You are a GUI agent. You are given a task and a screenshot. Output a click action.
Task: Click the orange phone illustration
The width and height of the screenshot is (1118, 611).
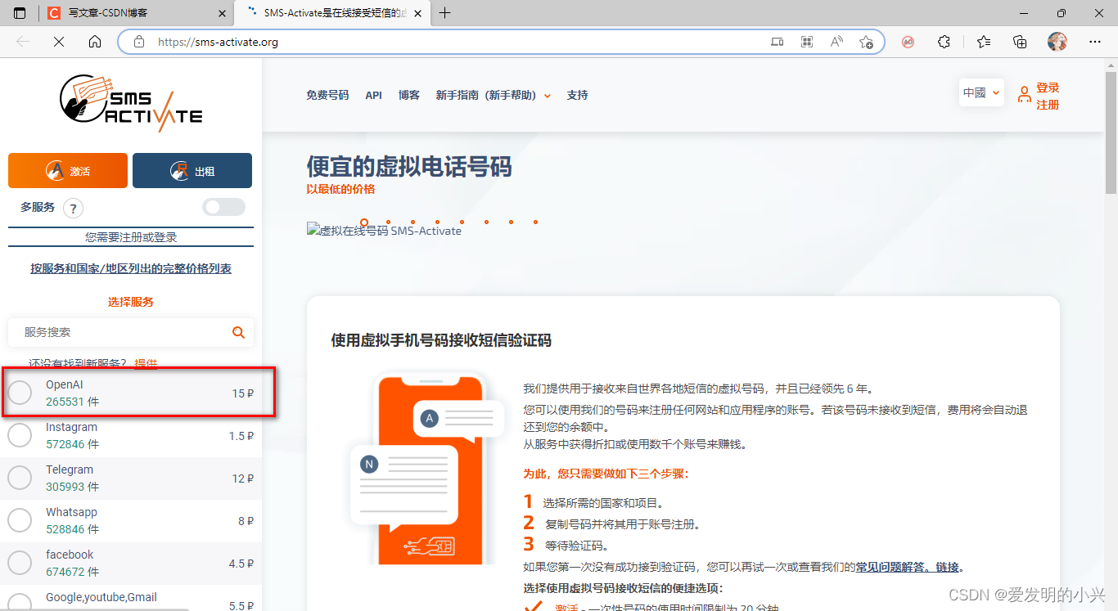coord(426,468)
